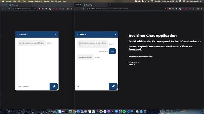Open the Trash in the dock

click(145, 111)
